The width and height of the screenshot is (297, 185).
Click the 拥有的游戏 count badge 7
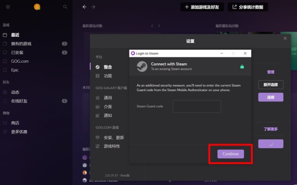click(x=64, y=44)
